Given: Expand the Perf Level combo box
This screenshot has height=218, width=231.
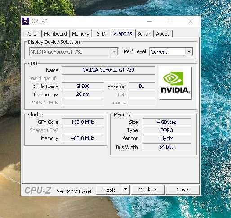Looking at the screenshot, I should (171, 52).
